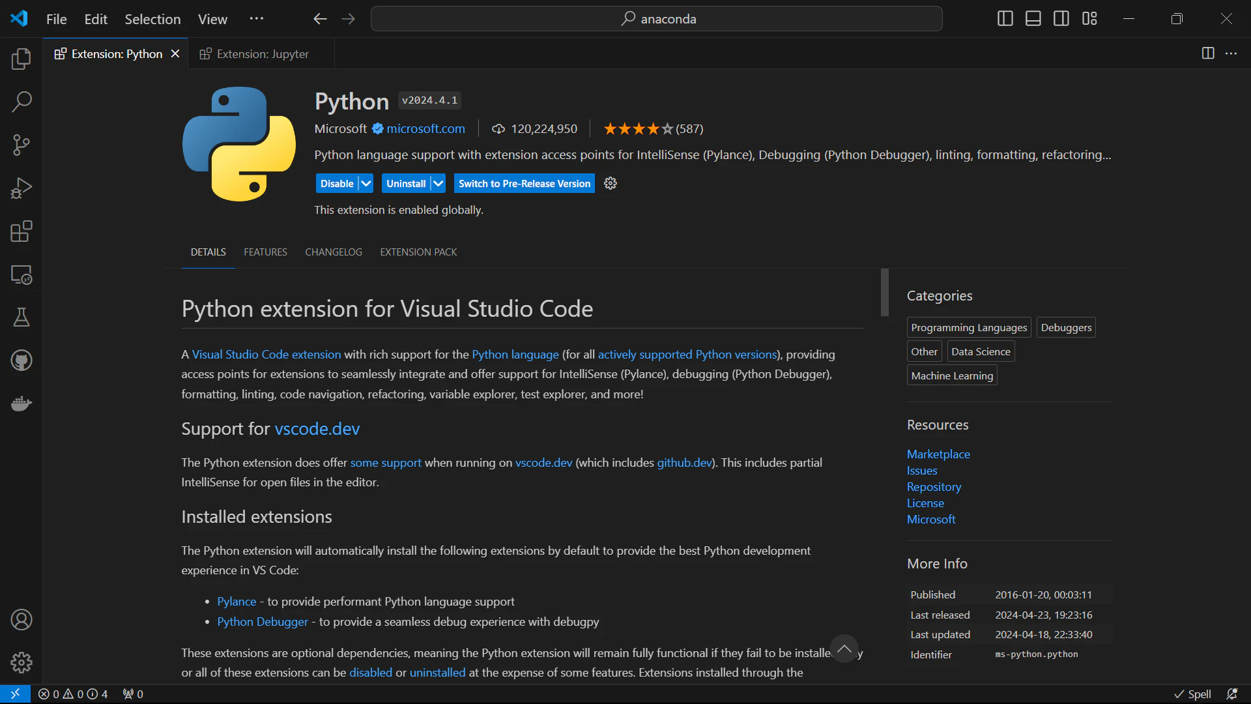Viewport: 1251px width, 704px height.
Task: Open the Extensions view
Action: click(22, 231)
